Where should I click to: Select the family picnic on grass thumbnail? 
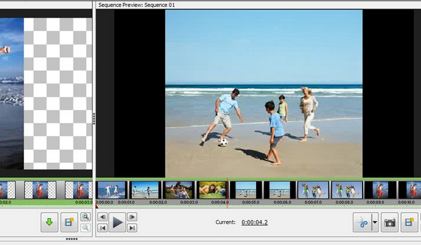pos(179,190)
